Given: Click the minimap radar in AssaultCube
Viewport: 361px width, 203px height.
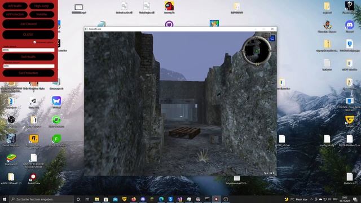Looking at the screenshot, I should [257, 51].
